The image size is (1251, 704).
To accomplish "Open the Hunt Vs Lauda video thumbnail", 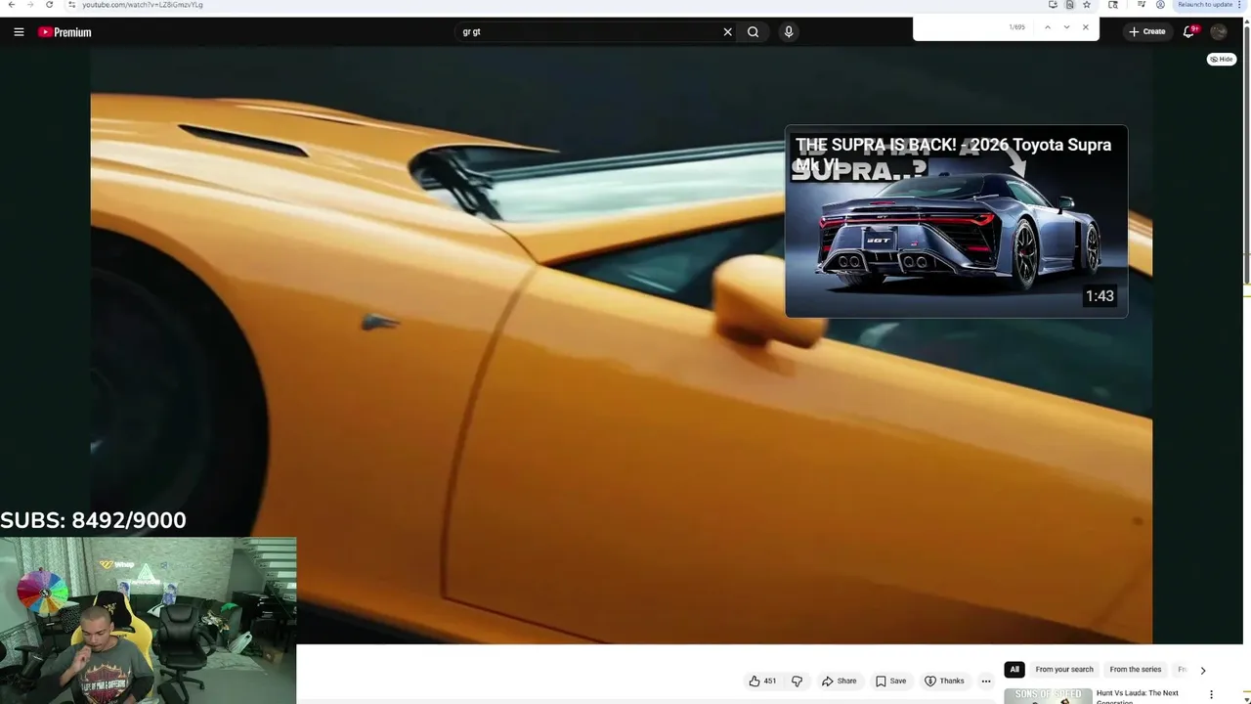I will click(1048, 696).
